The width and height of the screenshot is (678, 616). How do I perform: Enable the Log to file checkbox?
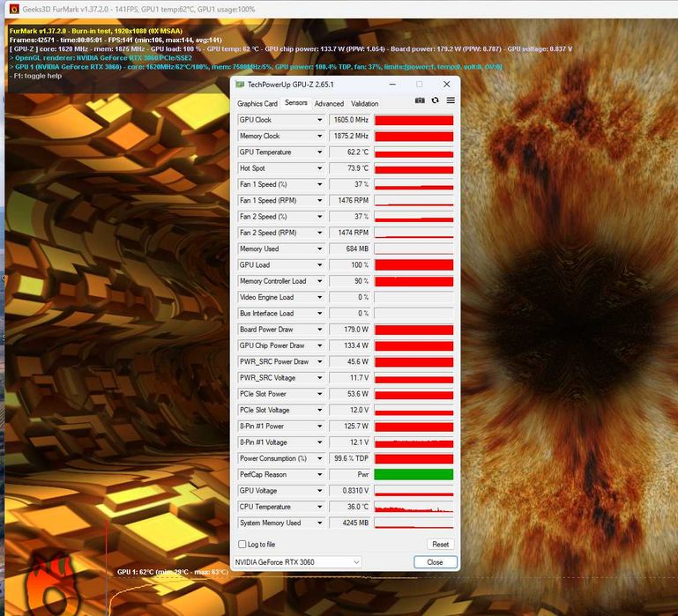(x=242, y=545)
